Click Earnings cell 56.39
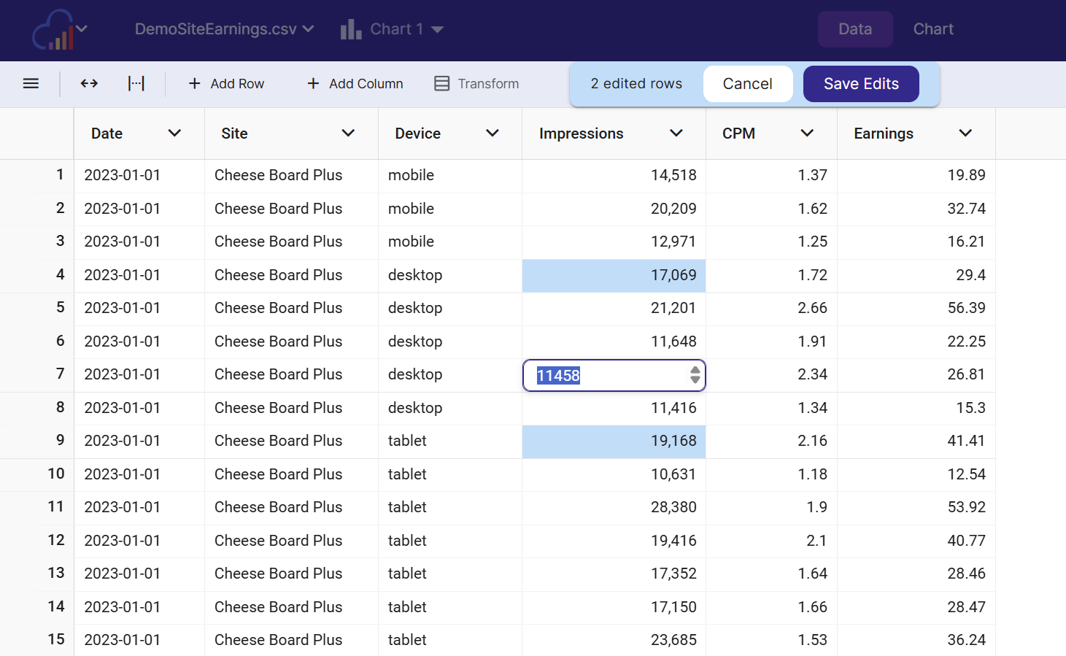The width and height of the screenshot is (1066, 656). tap(916, 308)
